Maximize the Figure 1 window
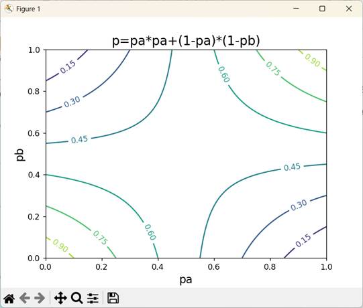 click(322, 9)
